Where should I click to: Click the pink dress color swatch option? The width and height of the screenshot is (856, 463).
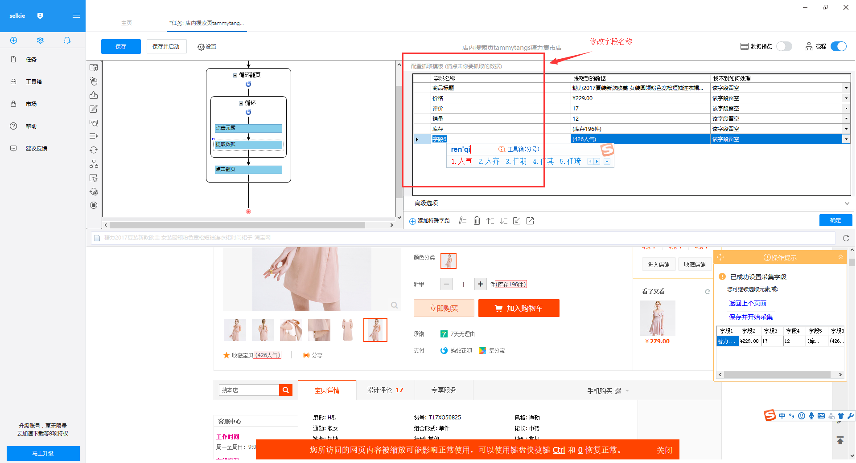tap(448, 261)
